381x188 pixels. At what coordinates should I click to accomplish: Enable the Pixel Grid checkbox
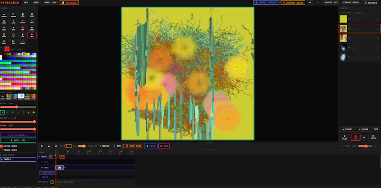click(x=1, y=150)
